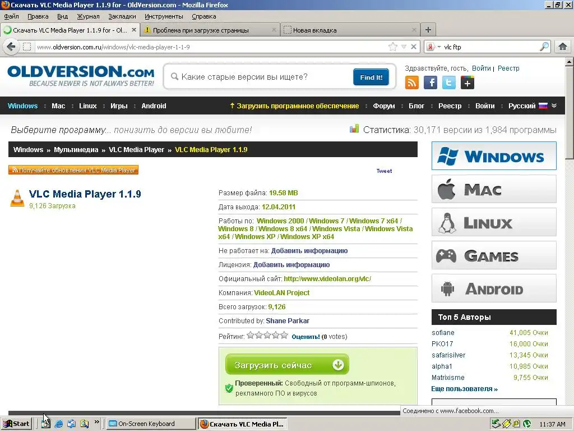Viewport: 574px width, 431px height.
Task: Open the search engine selector dropdown
Action: 434,47
